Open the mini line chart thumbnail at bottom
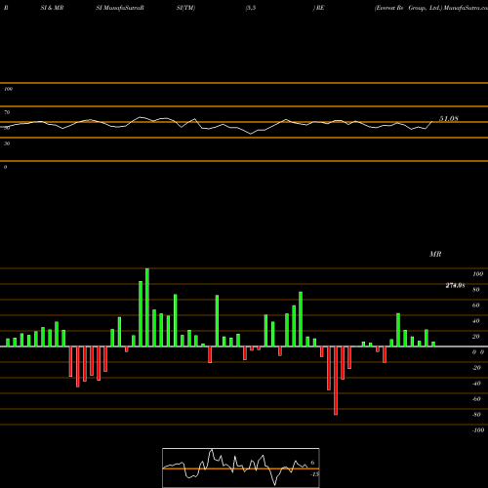The width and height of the screenshot is (488, 488). [x=241, y=468]
